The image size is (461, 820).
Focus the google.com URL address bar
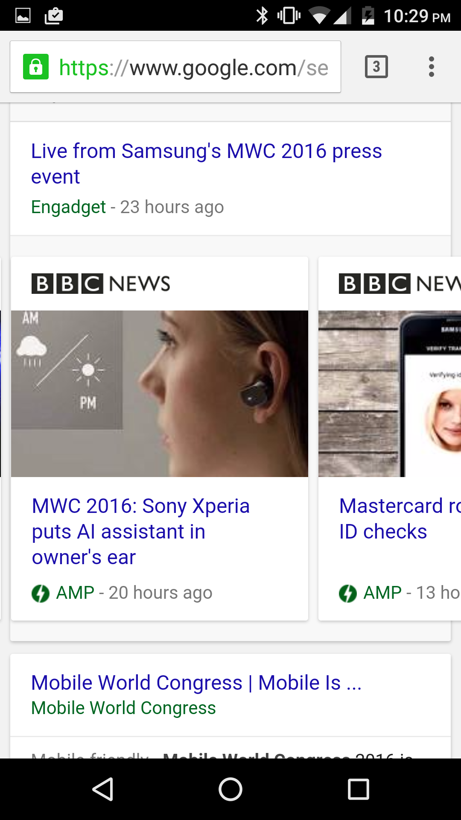[175, 67]
